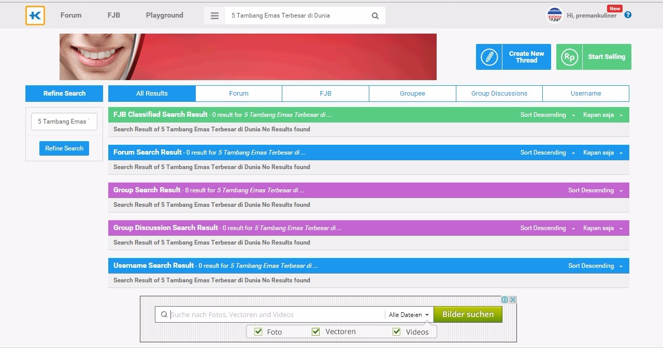Click the FJB Classified Search Result heading
This screenshot has width=663, height=348.
161,115
